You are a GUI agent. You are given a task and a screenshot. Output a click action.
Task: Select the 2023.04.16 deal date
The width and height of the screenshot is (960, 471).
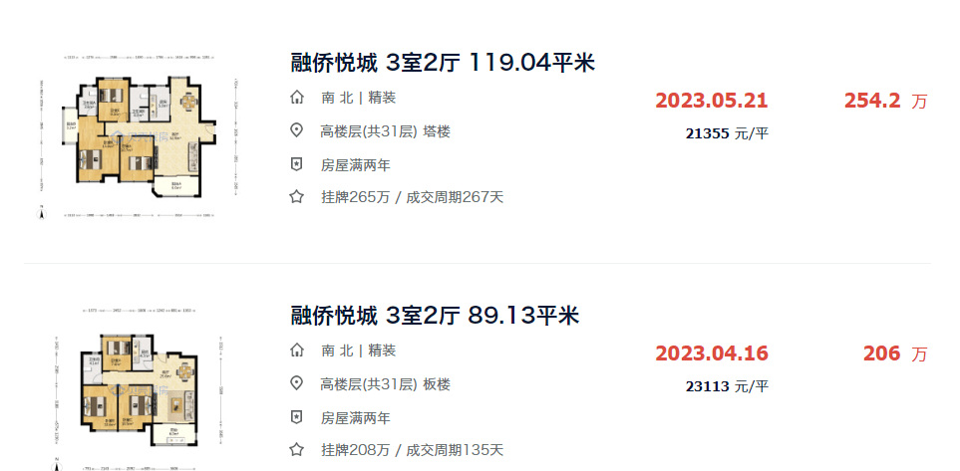click(x=712, y=353)
